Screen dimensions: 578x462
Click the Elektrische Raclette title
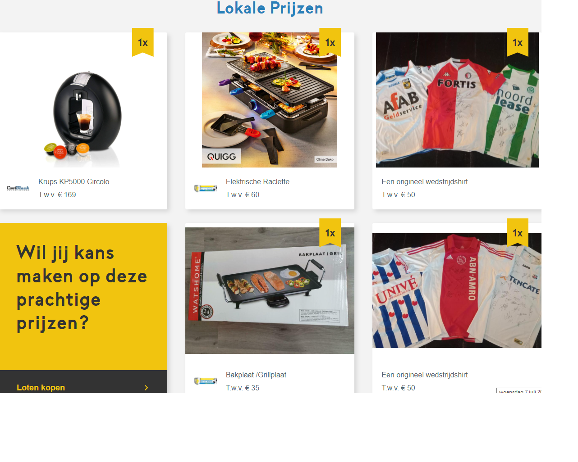click(x=257, y=181)
